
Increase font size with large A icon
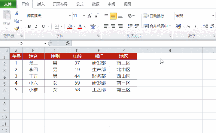click(90, 16)
